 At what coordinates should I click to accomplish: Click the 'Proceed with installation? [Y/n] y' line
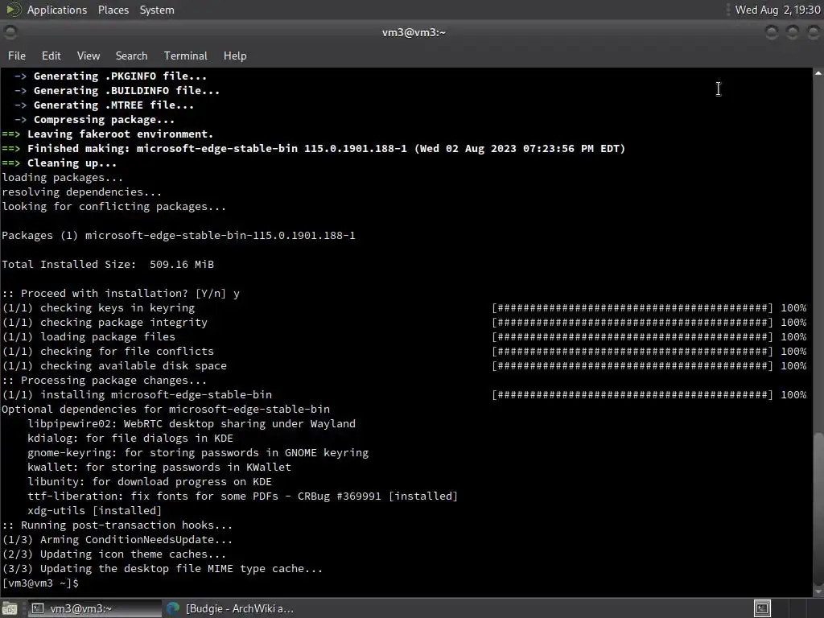click(x=121, y=293)
